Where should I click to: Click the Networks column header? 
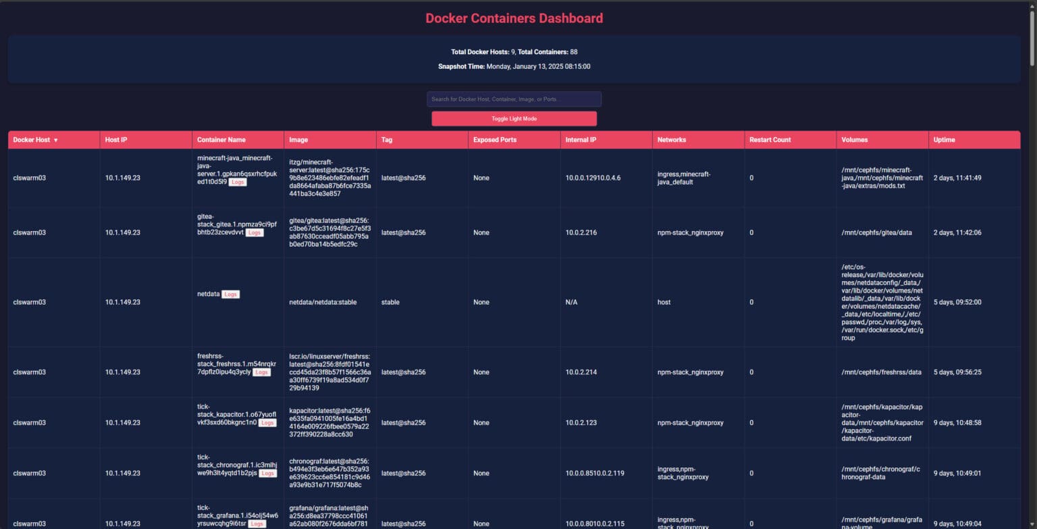[671, 140]
